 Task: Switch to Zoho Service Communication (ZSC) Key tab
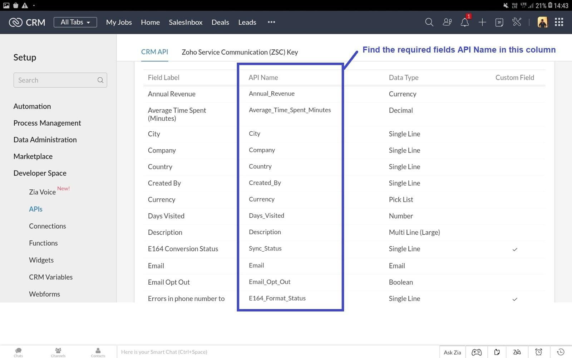240,52
